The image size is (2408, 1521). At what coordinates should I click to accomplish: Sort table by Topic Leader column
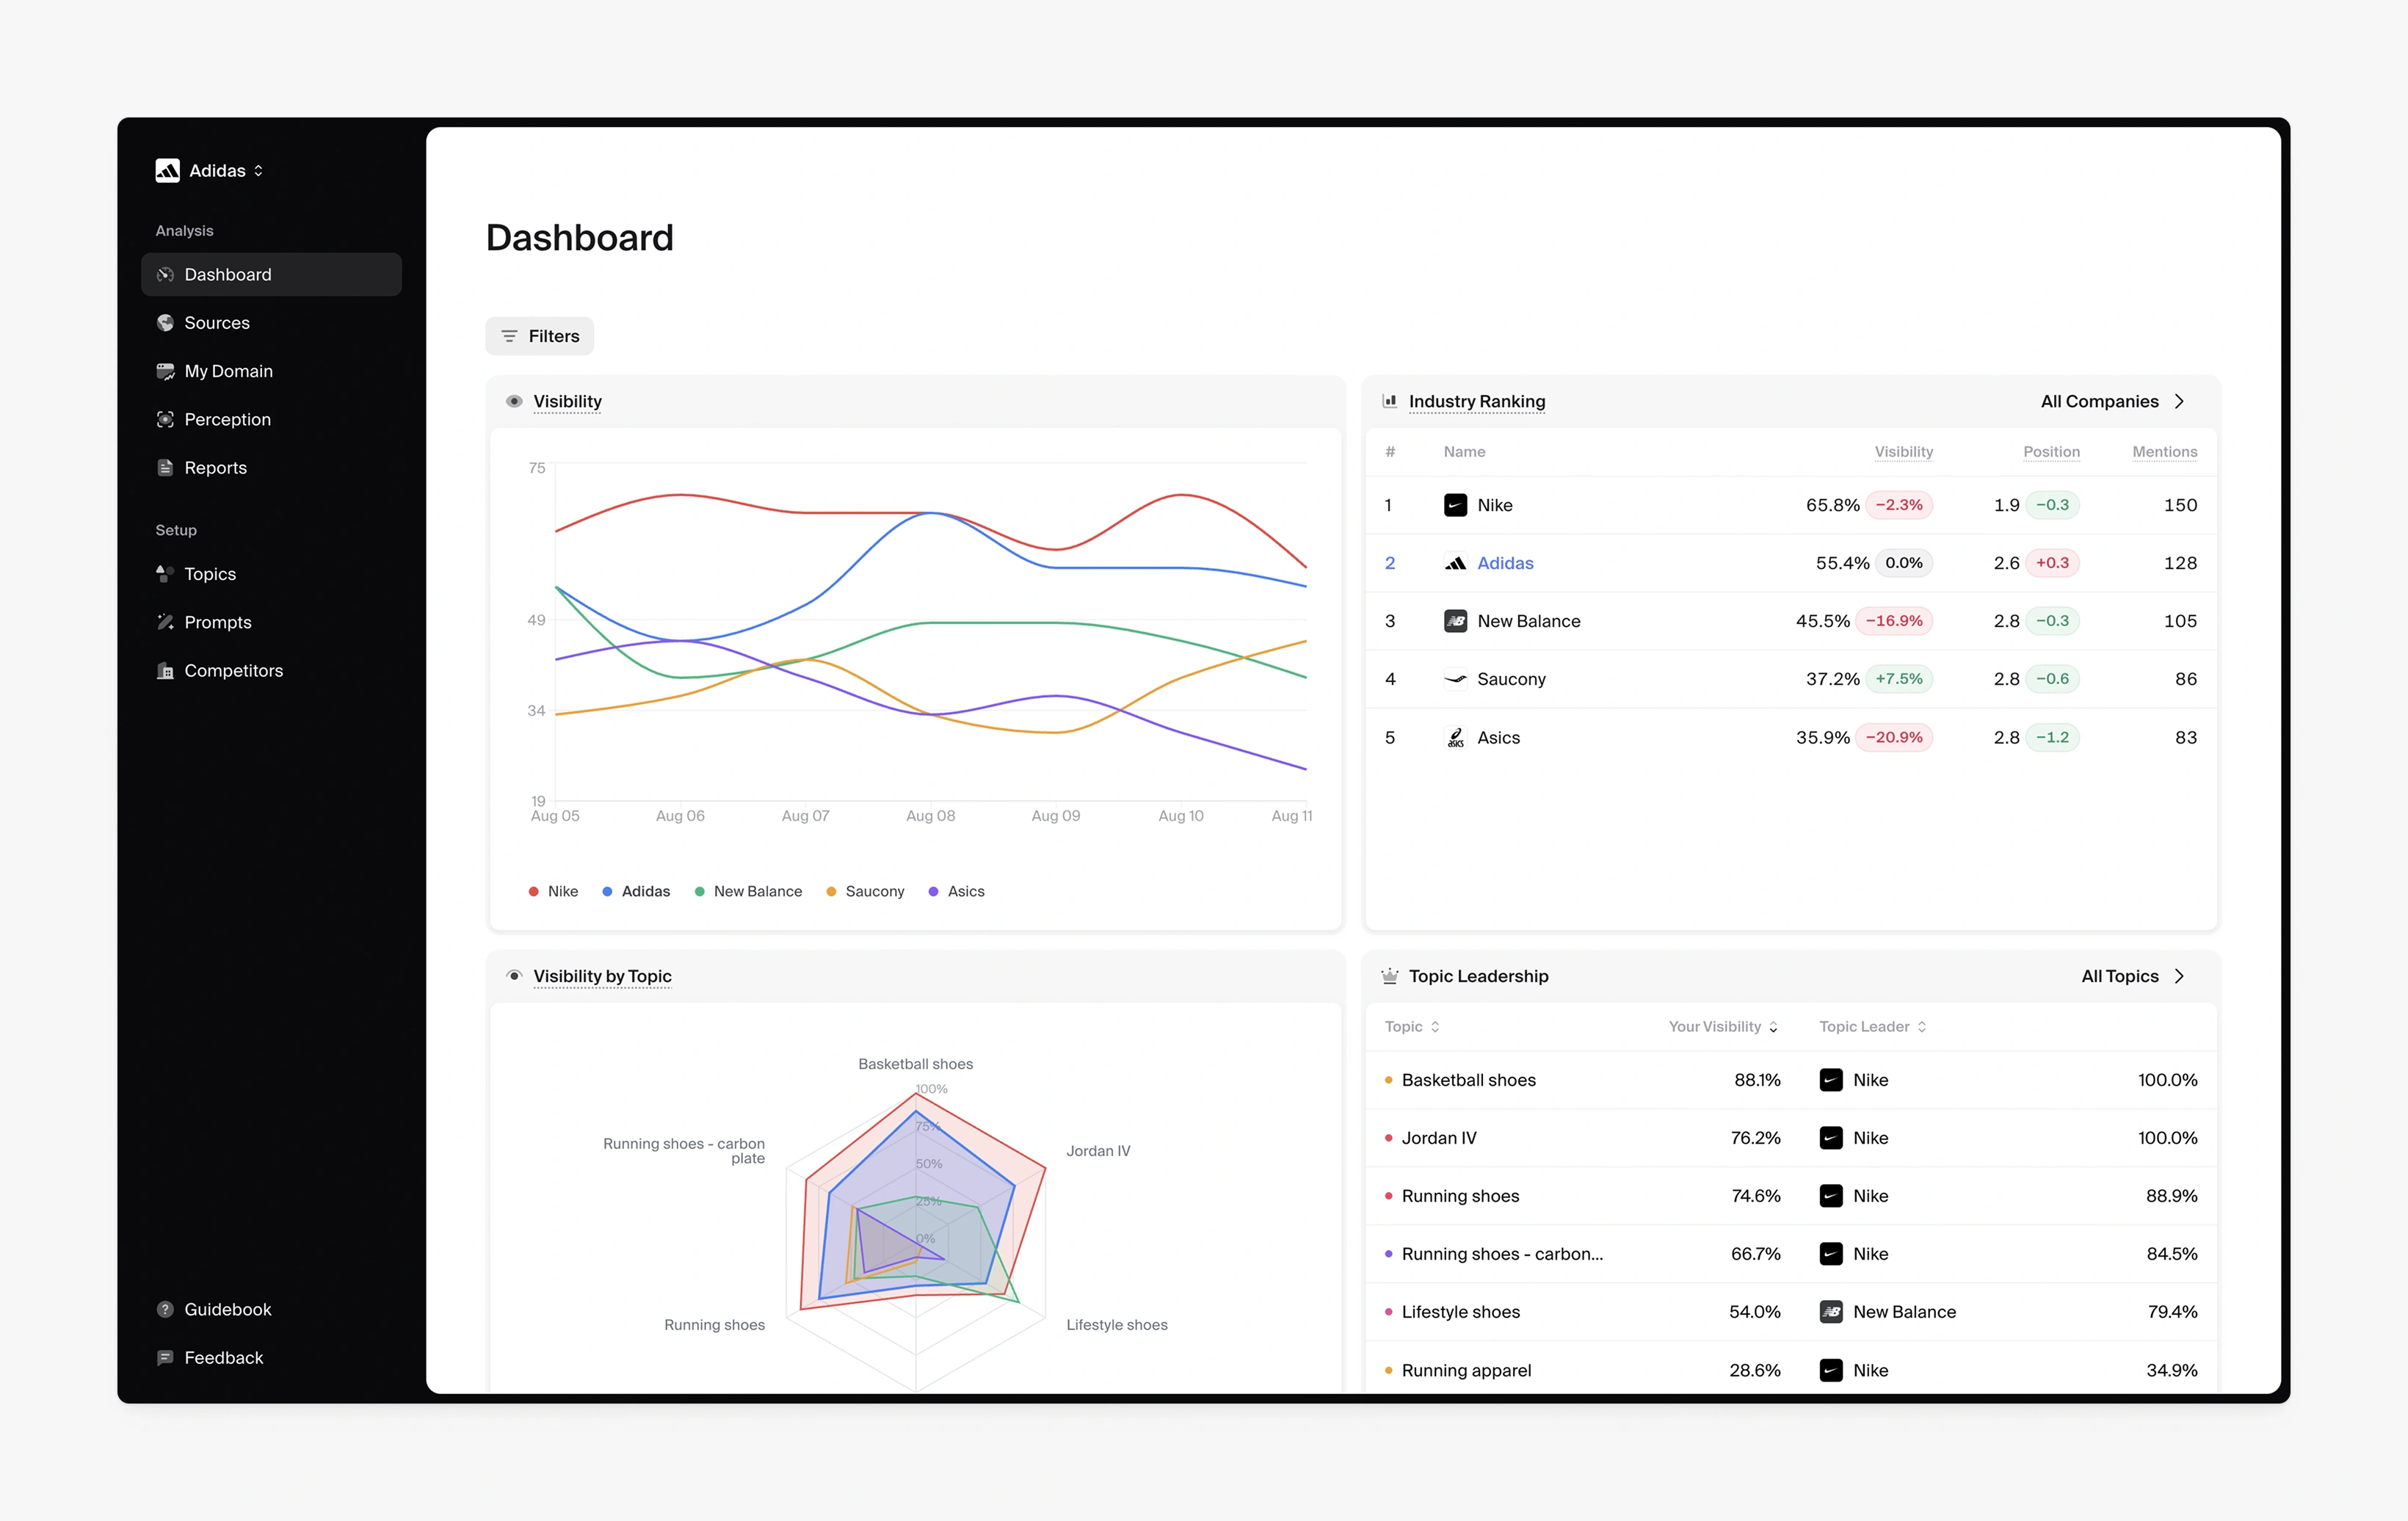coord(1872,1026)
